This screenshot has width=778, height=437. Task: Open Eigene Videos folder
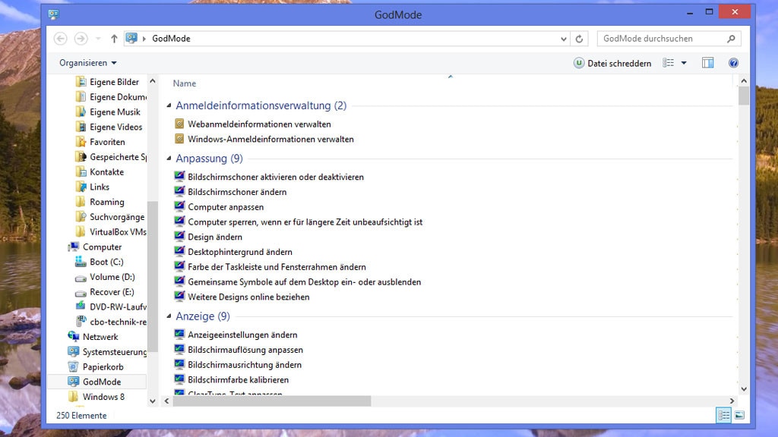[x=109, y=127]
